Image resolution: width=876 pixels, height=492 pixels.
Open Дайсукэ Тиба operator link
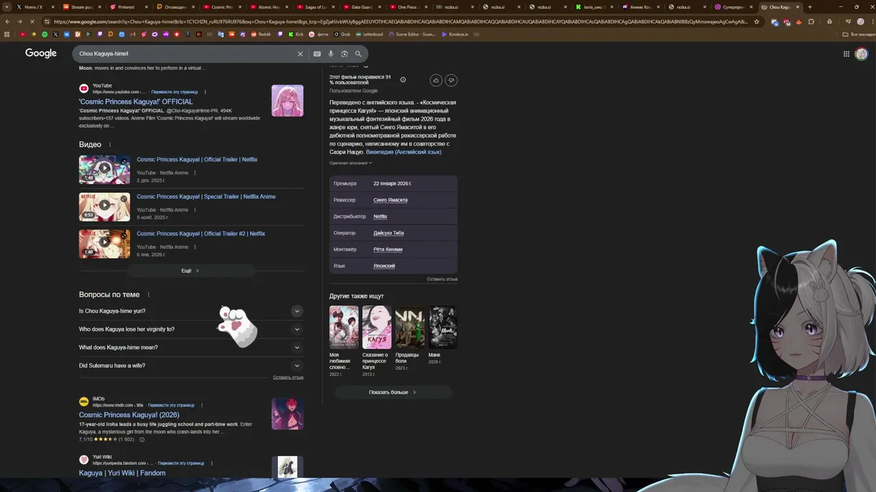388,233
